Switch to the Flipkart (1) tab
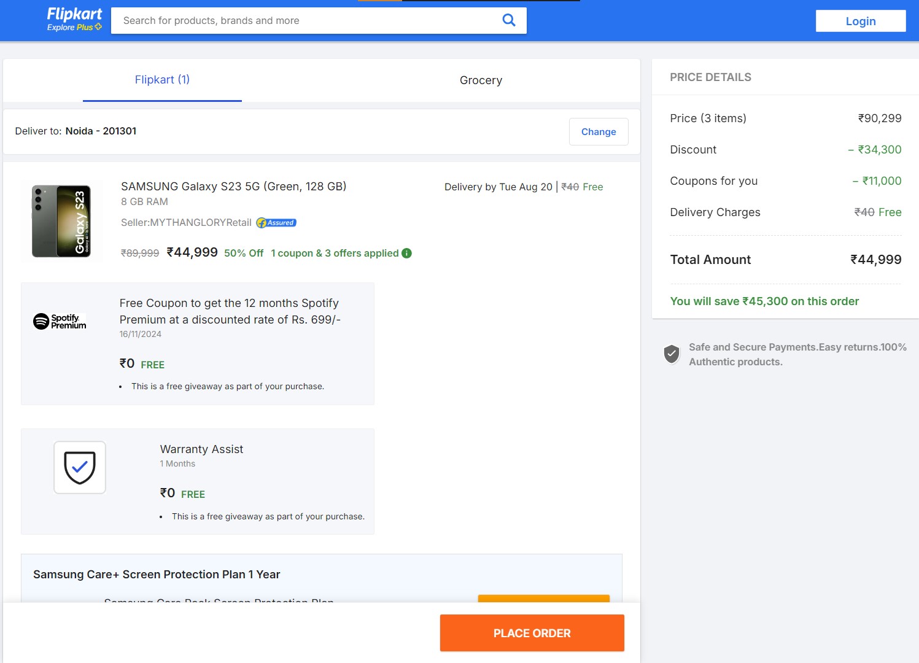Image resolution: width=919 pixels, height=663 pixels. 162,80
